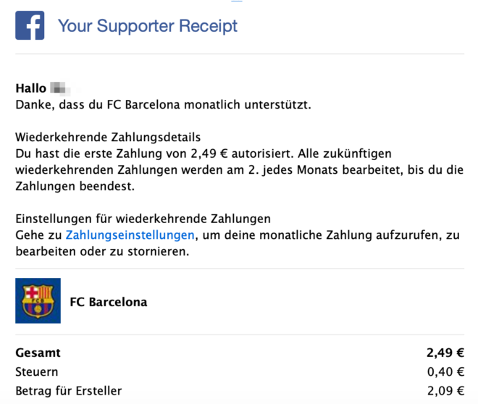Image resolution: width=478 pixels, height=404 pixels.
Task: Open the Zahlungseinstellungen link
Action: (130, 235)
